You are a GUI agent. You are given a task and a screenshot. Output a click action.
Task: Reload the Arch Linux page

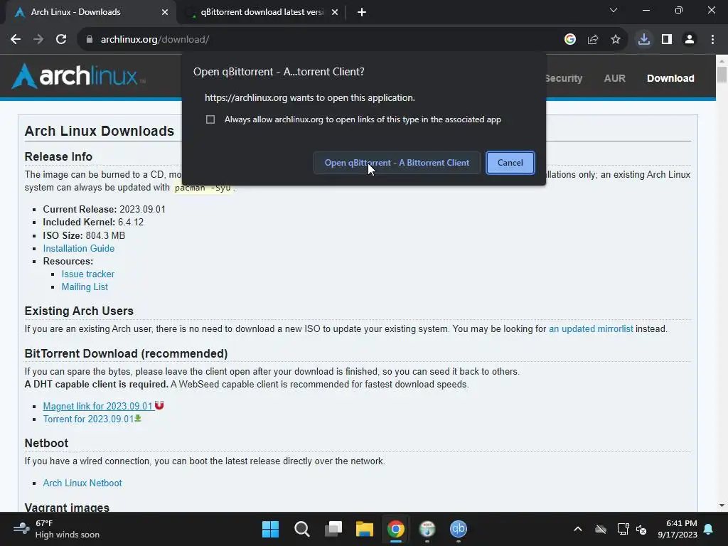pos(61,40)
